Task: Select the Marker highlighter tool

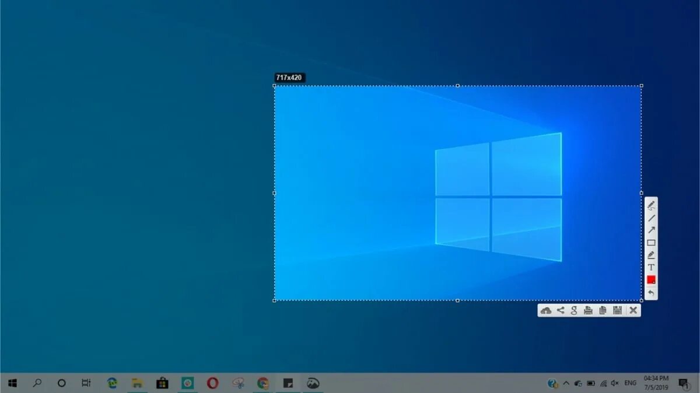Action: tap(651, 255)
